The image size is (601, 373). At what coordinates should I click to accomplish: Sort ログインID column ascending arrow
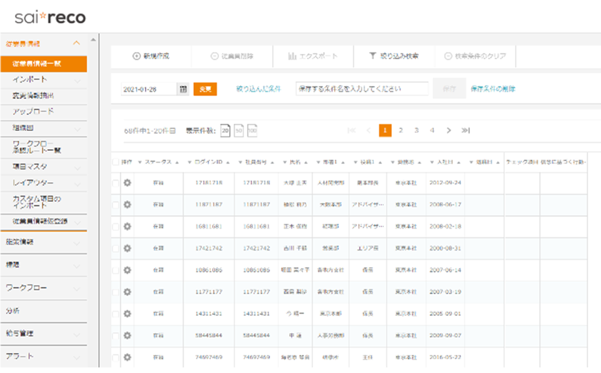point(229,162)
